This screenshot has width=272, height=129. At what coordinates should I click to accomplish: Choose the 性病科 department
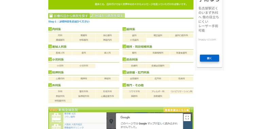[182, 79]
